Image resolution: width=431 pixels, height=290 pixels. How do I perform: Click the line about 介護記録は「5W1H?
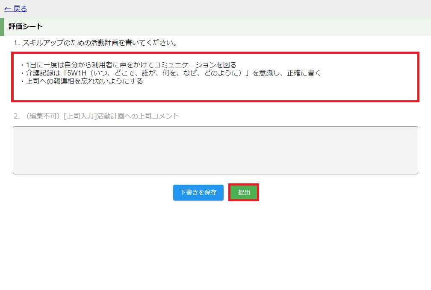170,73
